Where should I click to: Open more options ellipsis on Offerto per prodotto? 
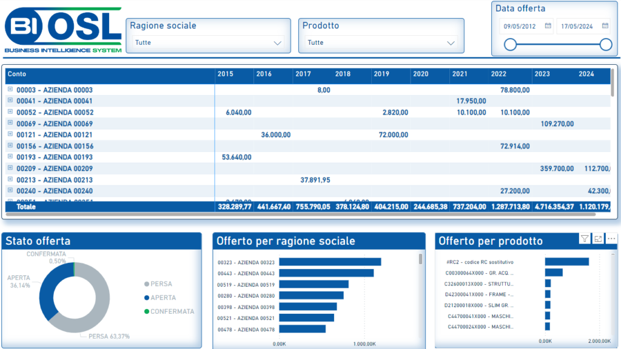tap(611, 239)
